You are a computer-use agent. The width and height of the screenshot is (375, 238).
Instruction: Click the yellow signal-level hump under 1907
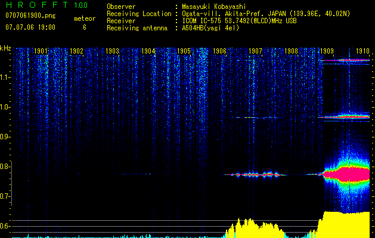pos(255,228)
